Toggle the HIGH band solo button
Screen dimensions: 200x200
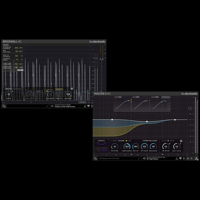click(x=157, y=97)
